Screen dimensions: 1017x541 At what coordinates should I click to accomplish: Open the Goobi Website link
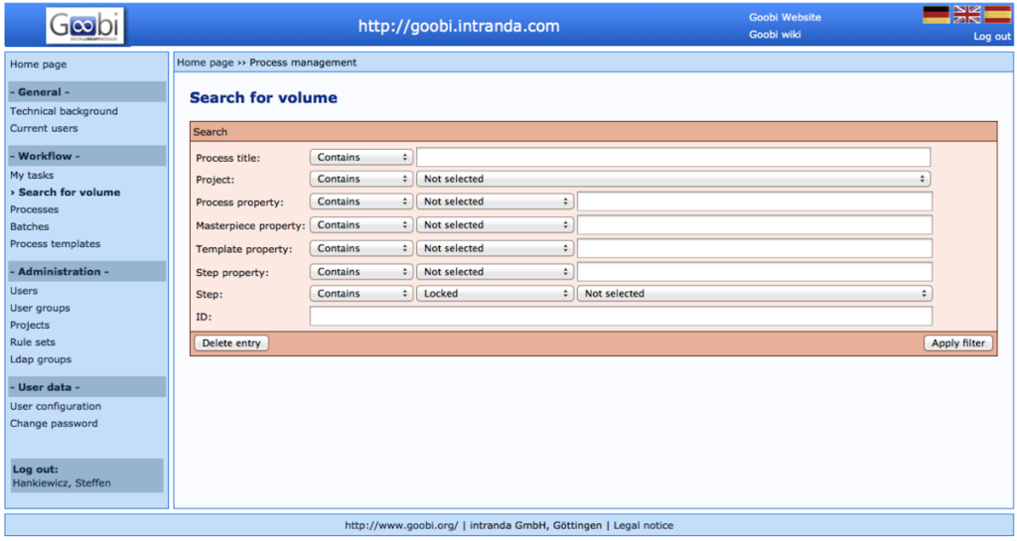[x=785, y=18]
